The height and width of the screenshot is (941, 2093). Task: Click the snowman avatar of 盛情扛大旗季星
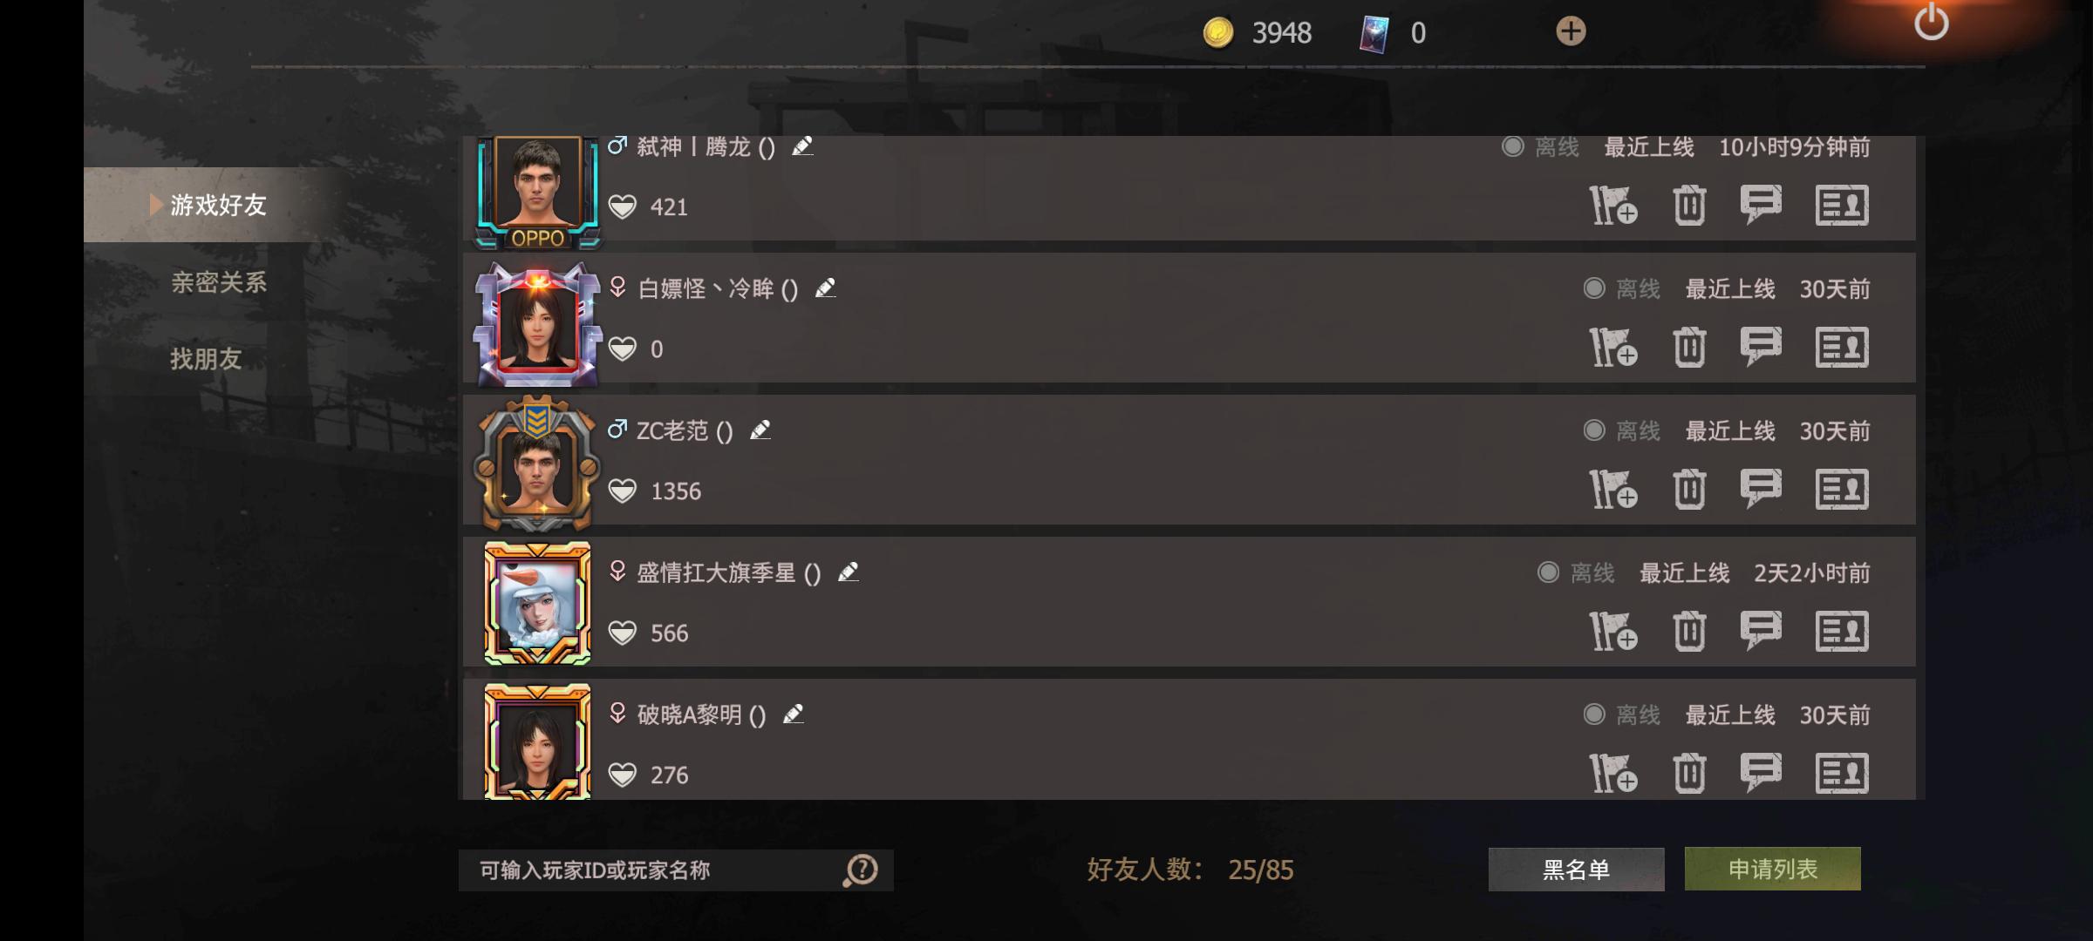point(537,603)
